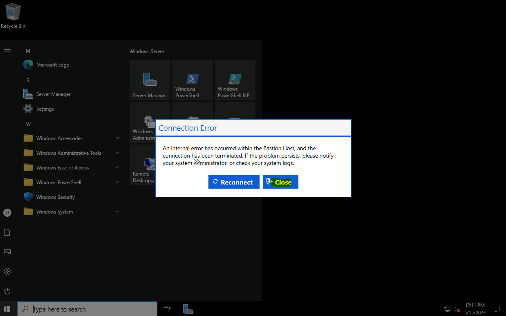Open the Windows Accessories folder
The image size is (506, 316).
pos(72,138)
